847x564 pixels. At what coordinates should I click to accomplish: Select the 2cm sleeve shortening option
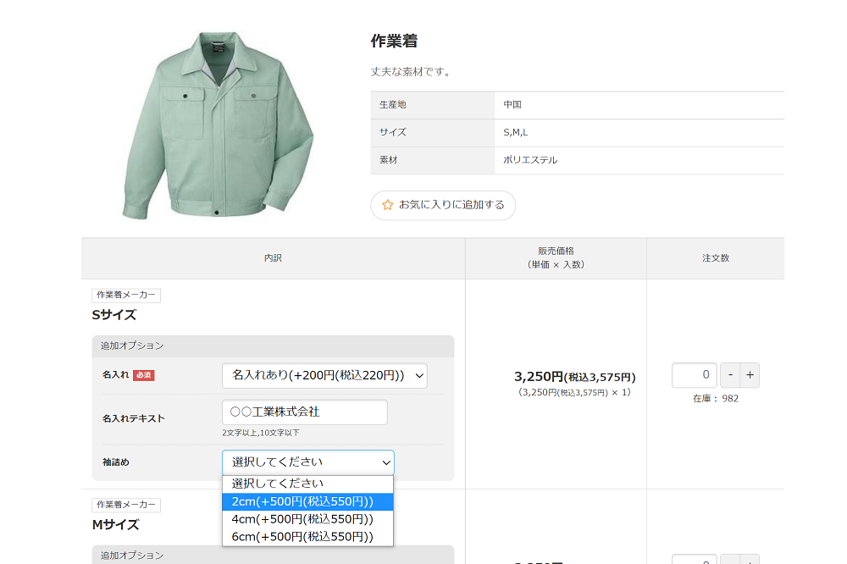point(308,502)
